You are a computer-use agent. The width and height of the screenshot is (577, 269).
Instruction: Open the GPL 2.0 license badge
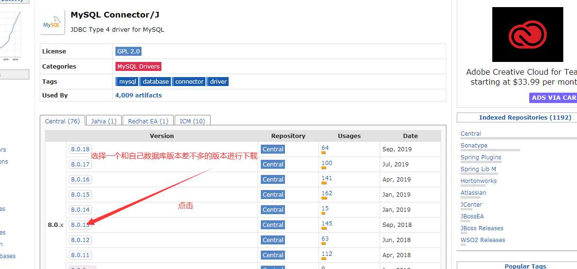[x=128, y=51]
